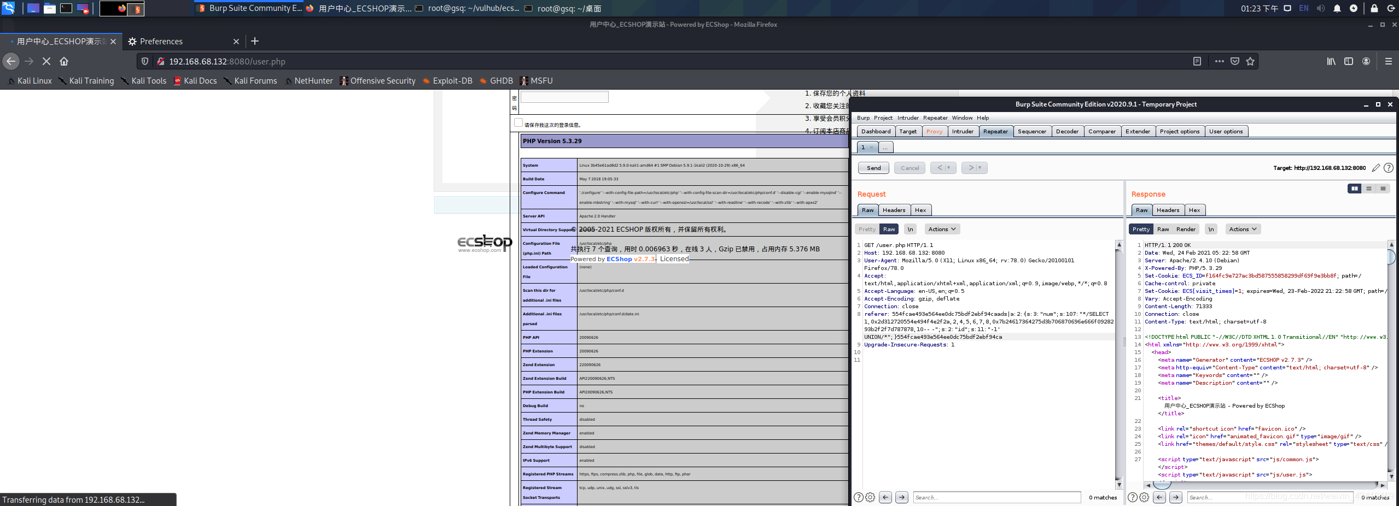The width and height of the screenshot is (1399, 506).
Task: Go to Firefox home page icon
Action: (x=64, y=61)
